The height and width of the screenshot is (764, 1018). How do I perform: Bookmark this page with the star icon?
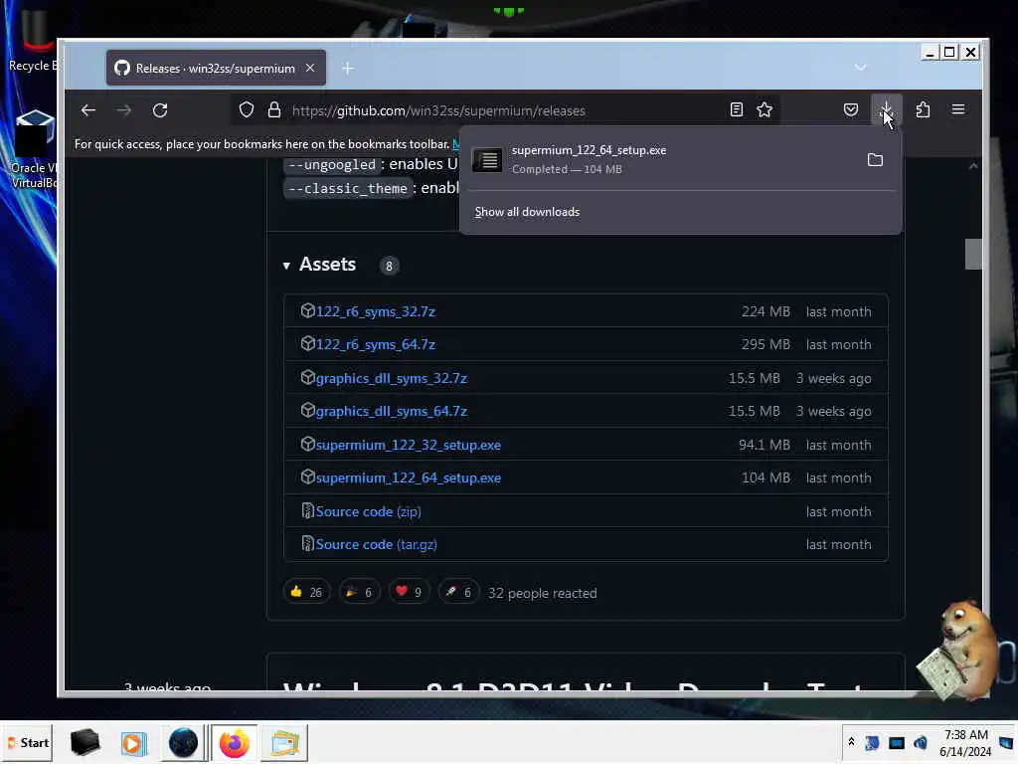click(x=764, y=109)
